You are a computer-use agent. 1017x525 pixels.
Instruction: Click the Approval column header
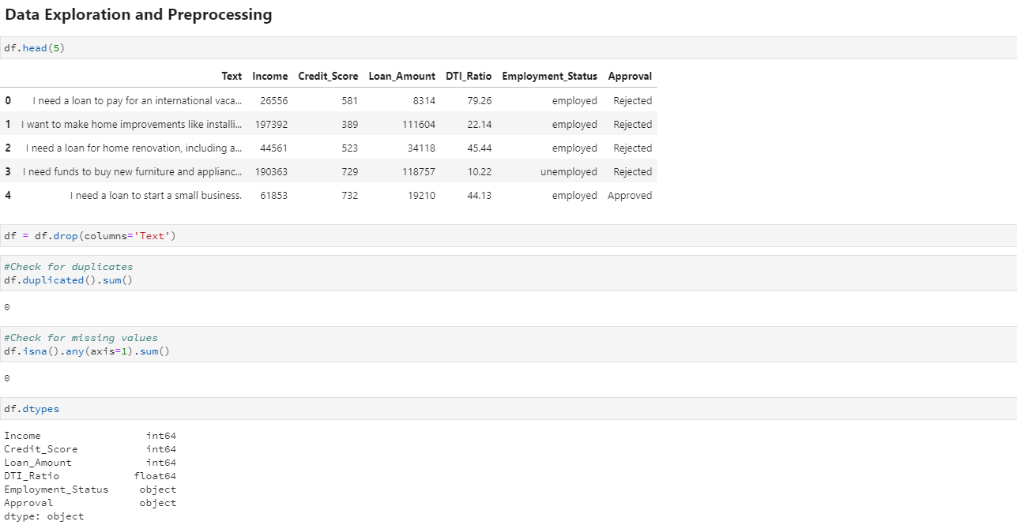click(630, 77)
